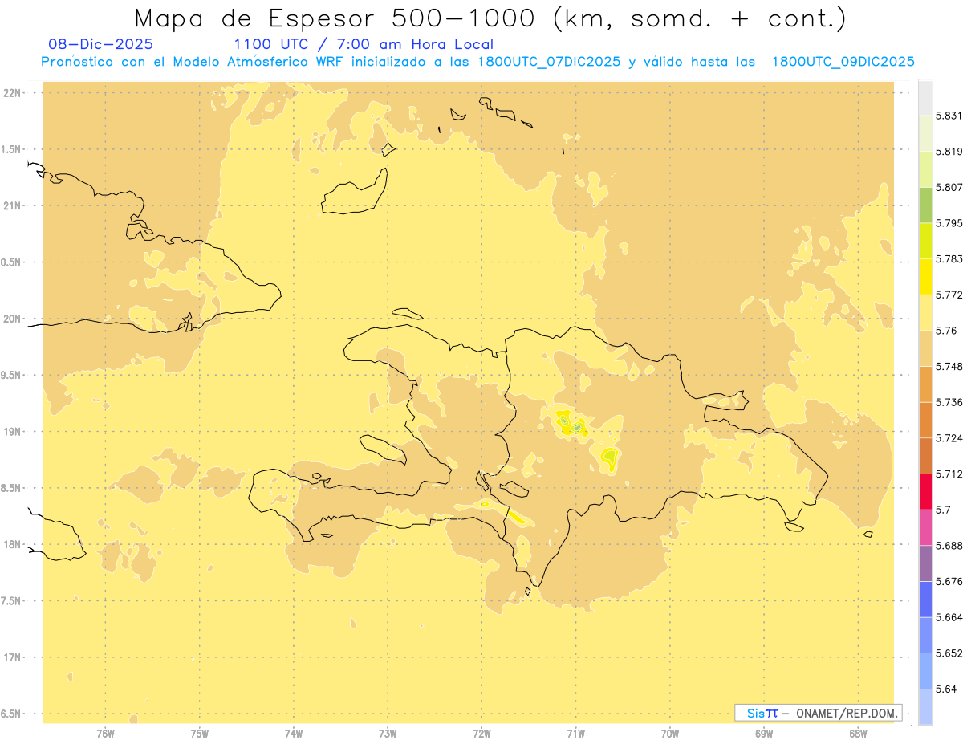This screenshot has height=744, width=963.
Task: Click the latitude label '17N'
Action: (x=12, y=657)
